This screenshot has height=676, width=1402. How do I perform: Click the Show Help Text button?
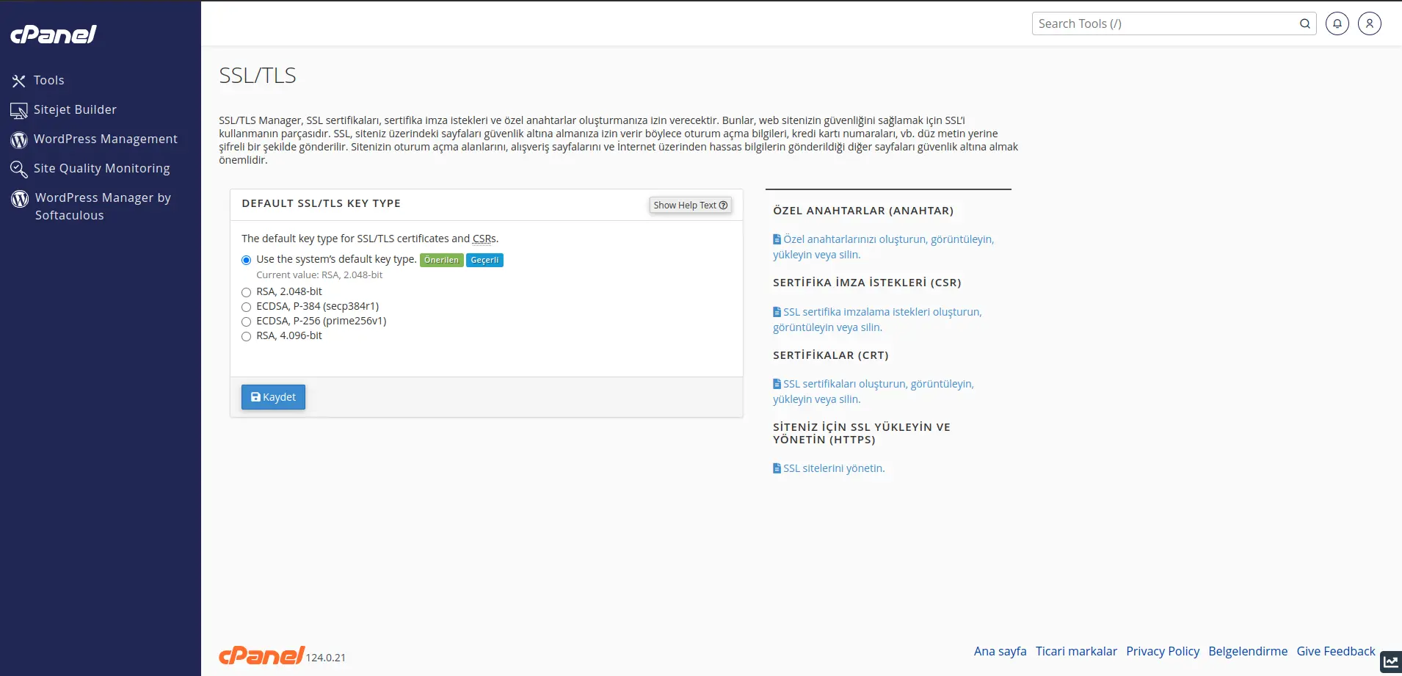click(691, 206)
